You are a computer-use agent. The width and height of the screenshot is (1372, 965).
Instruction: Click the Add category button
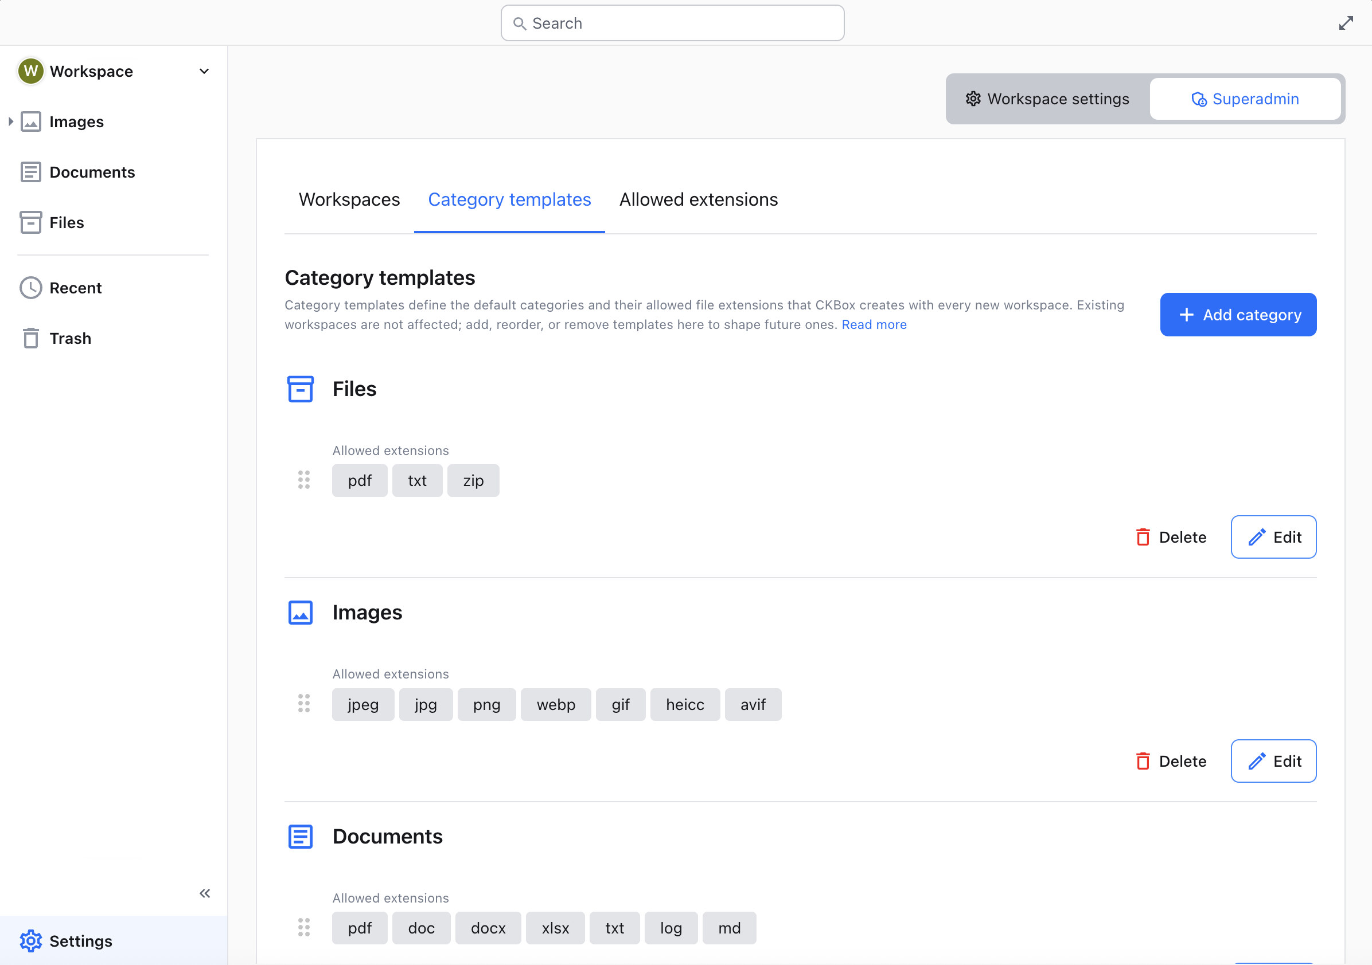[x=1238, y=315]
